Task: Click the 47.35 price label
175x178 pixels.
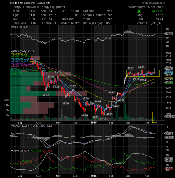Action: coord(121,100)
